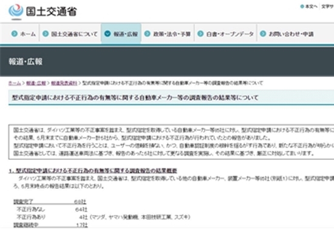Select the 報道・広報 navigation tab
Screen dimensions: 334x229
(x=121, y=33)
